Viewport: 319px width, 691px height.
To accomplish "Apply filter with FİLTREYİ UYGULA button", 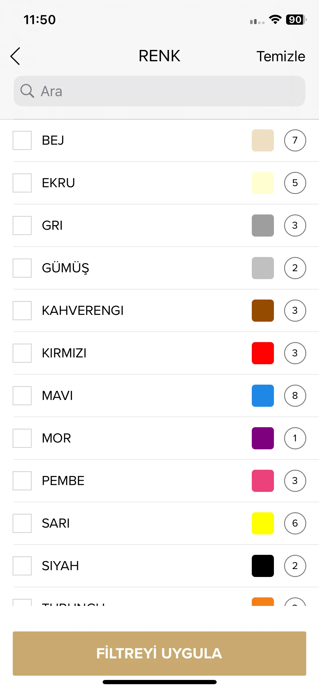I will point(159,654).
